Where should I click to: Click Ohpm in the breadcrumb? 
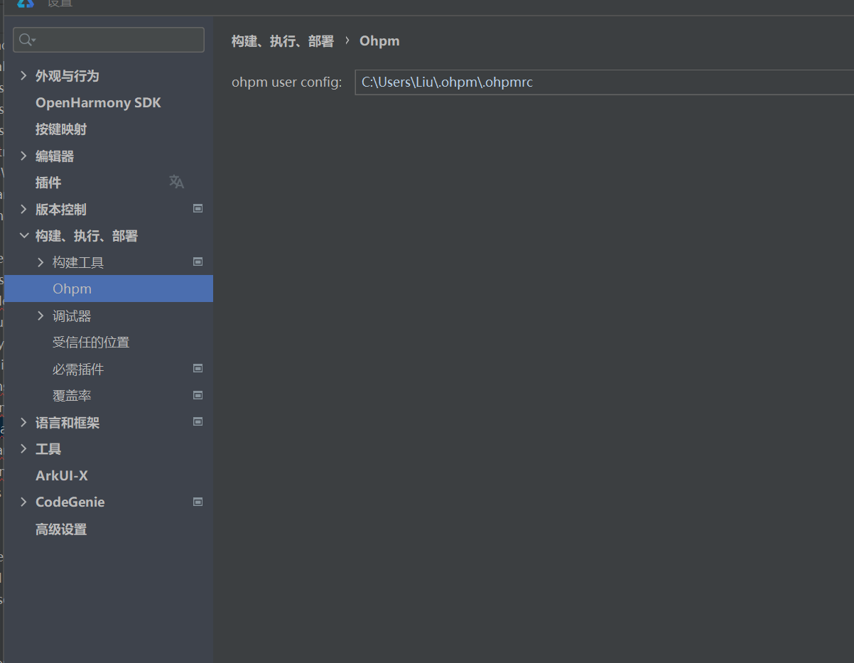pos(379,41)
